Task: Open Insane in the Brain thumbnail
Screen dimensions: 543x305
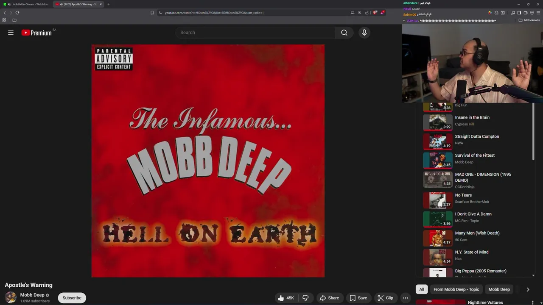Action: click(438, 122)
